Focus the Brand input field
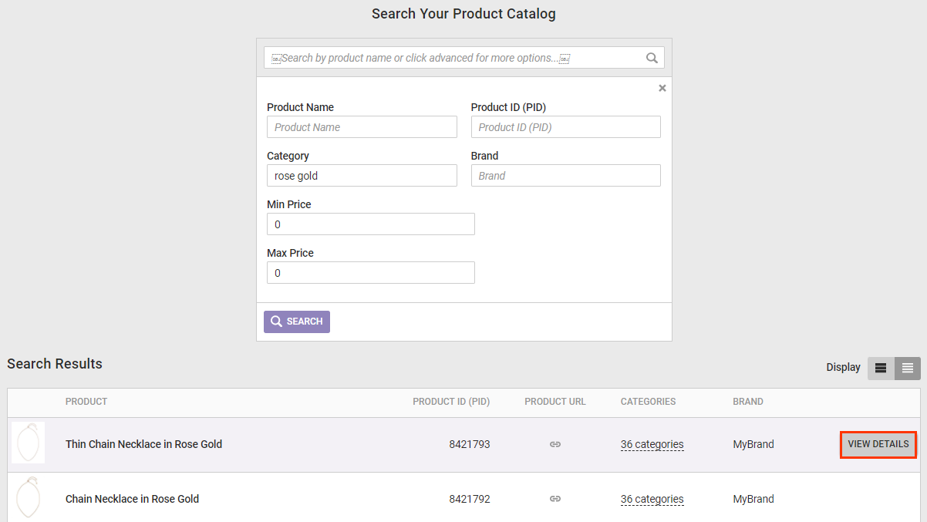This screenshot has height=522, width=927. tap(565, 176)
